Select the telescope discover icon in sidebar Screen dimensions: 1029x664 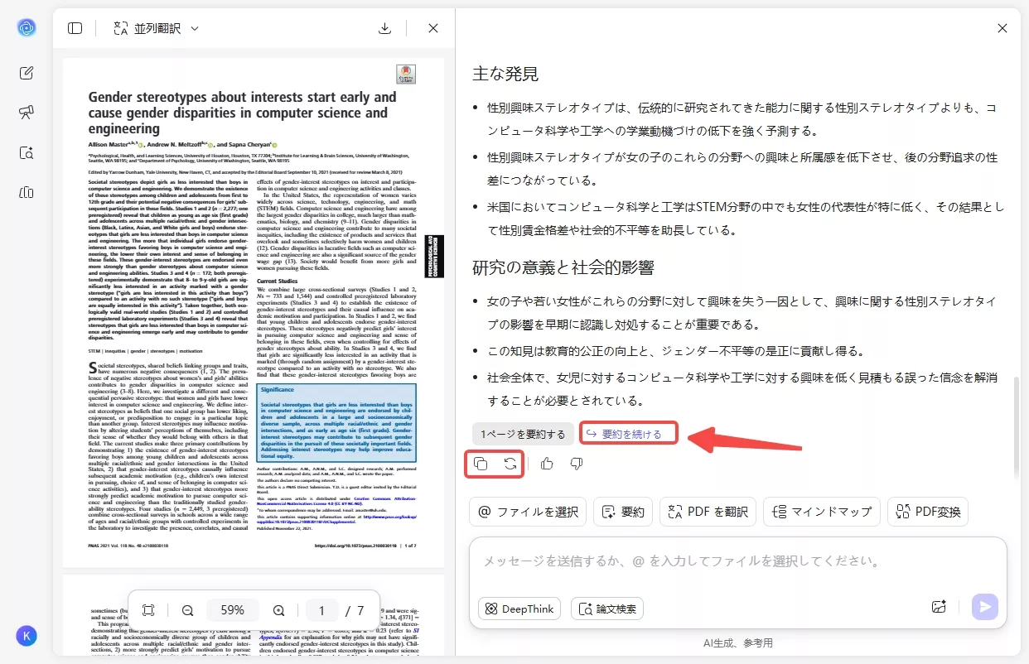[x=26, y=112]
